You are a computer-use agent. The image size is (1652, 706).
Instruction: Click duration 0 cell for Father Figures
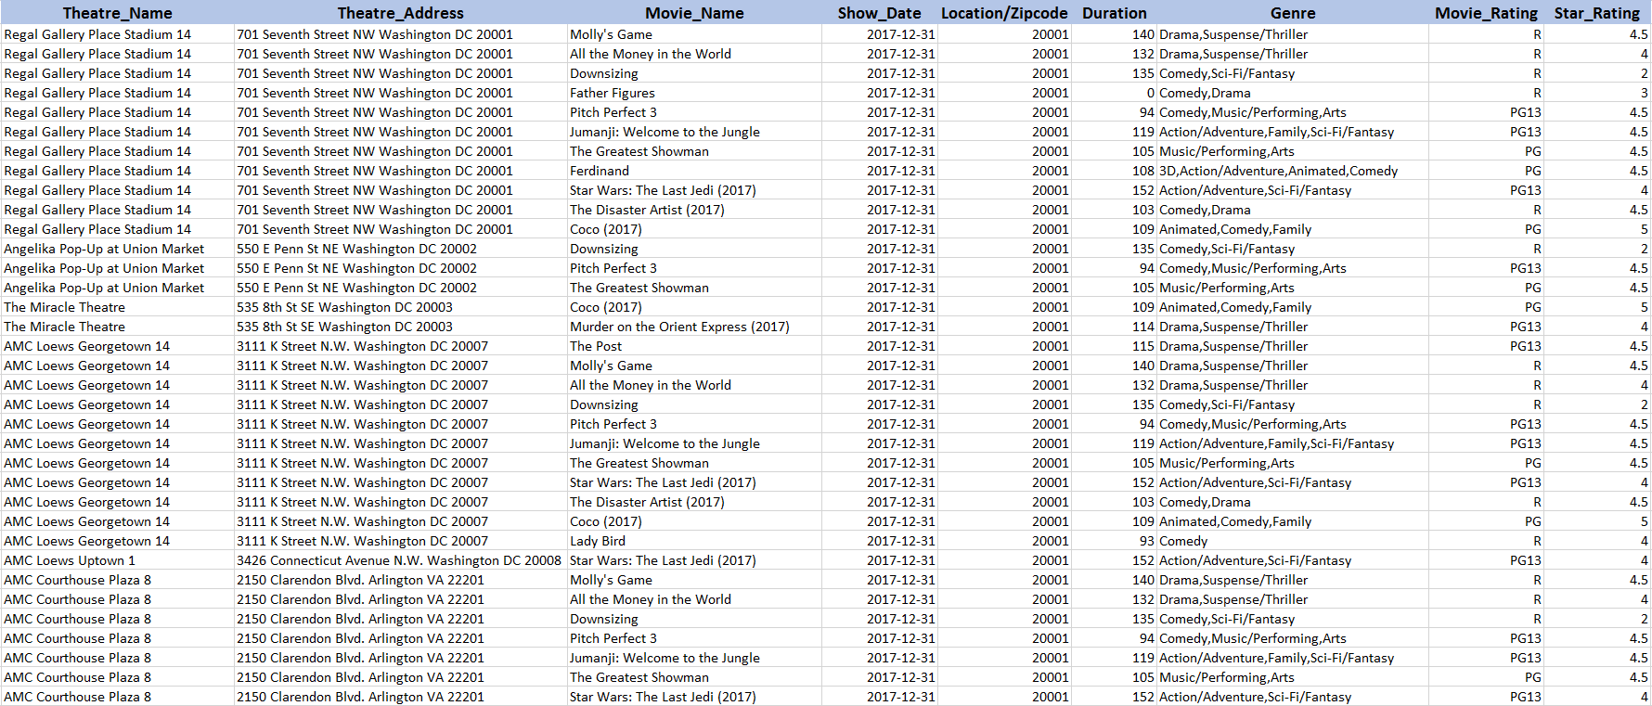(1114, 93)
